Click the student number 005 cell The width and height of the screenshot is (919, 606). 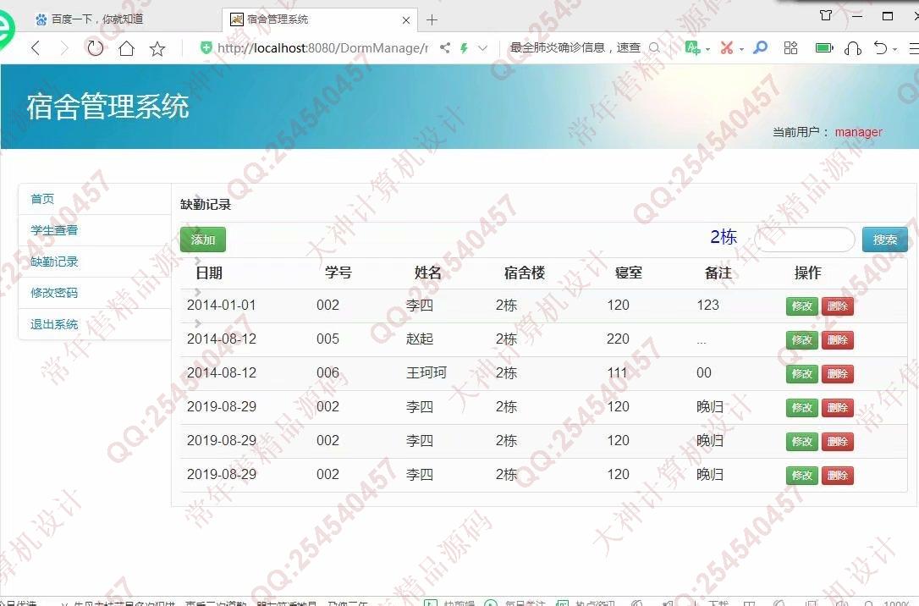[327, 339]
